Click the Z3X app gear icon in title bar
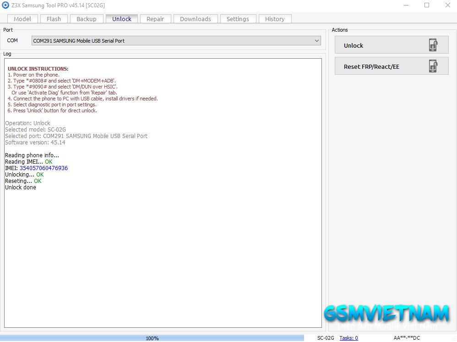The width and height of the screenshot is (457, 342). coord(5,5)
